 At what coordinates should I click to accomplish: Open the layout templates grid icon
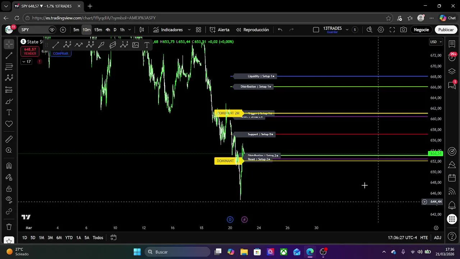click(x=198, y=30)
